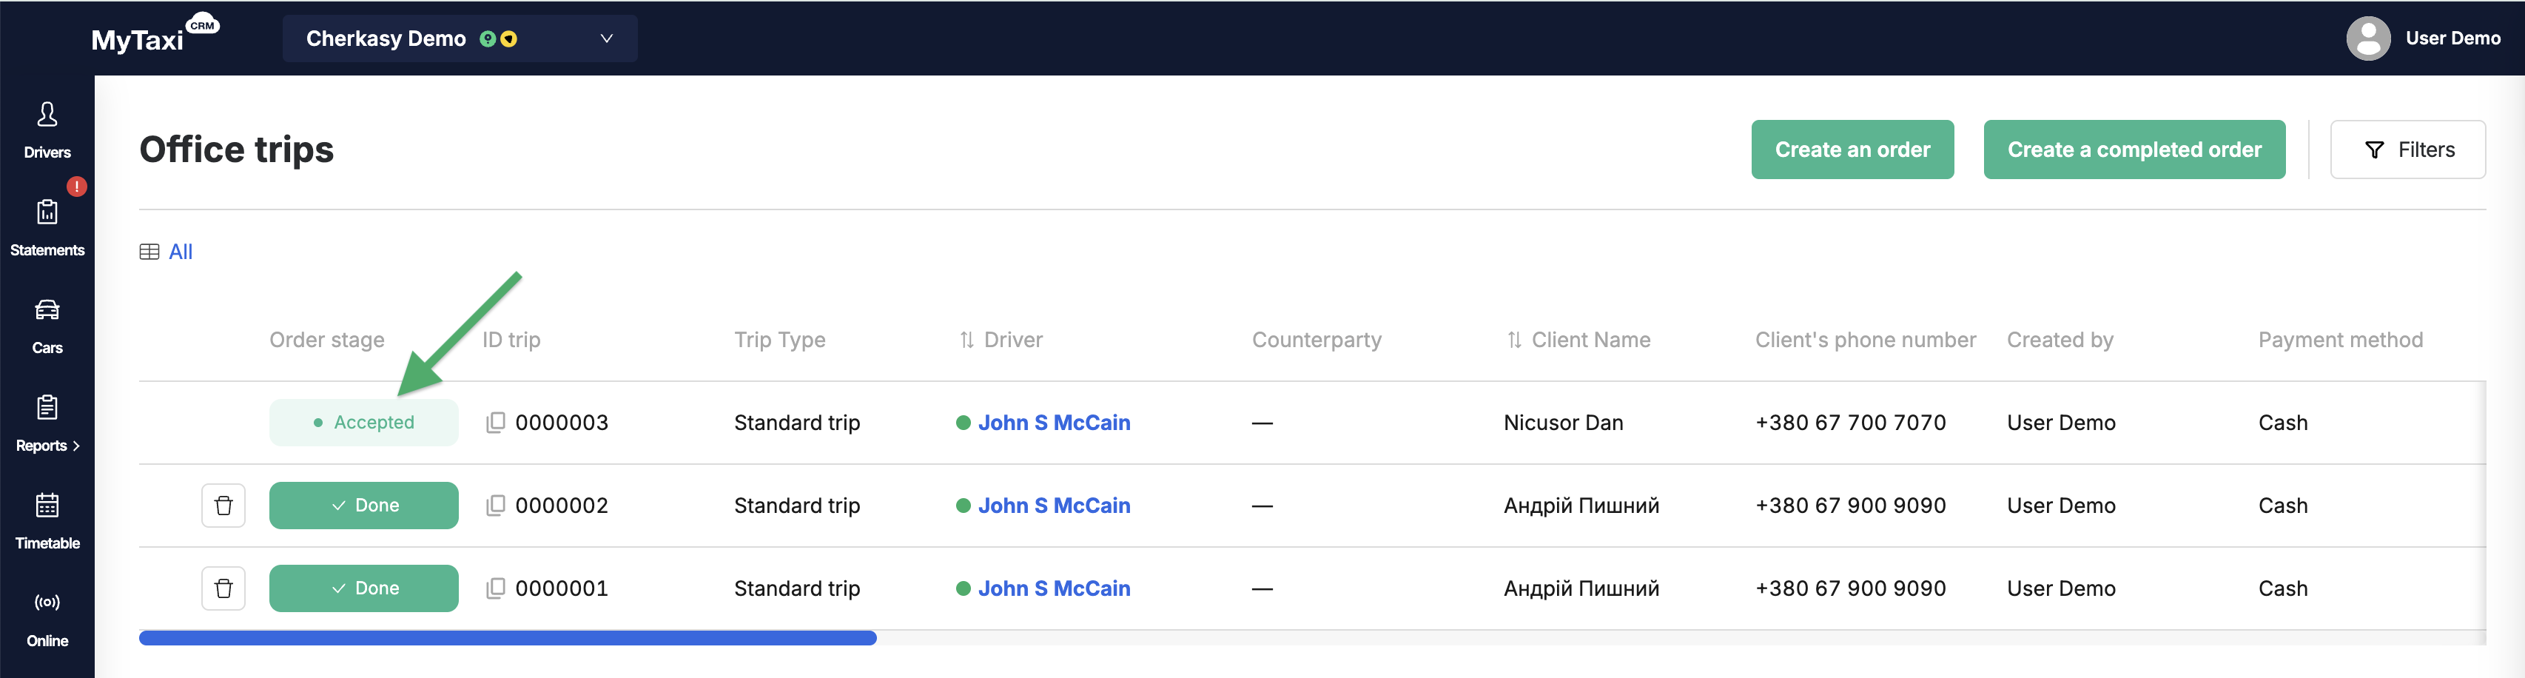Copy the trip ID 0000002

click(x=496, y=506)
